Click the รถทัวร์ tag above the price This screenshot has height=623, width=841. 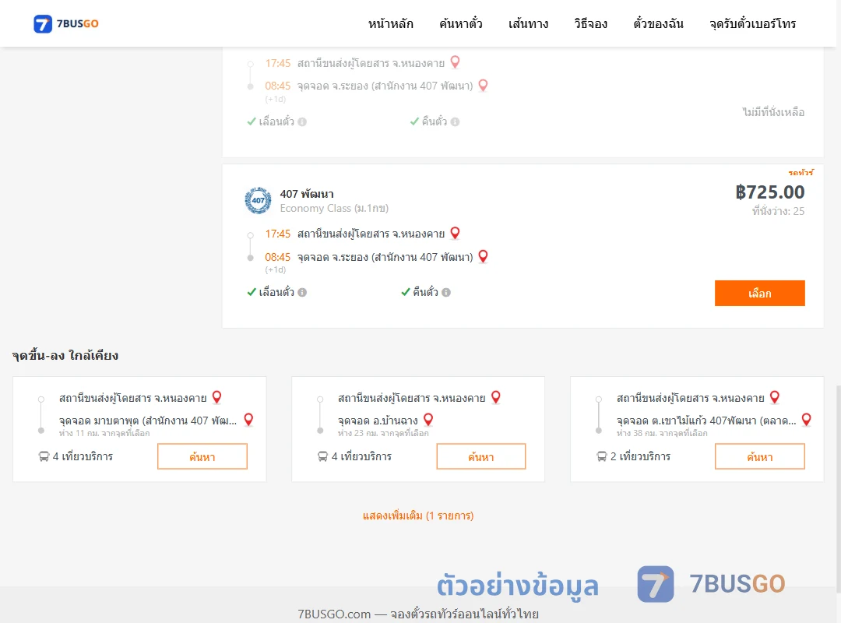pos(801,173)
